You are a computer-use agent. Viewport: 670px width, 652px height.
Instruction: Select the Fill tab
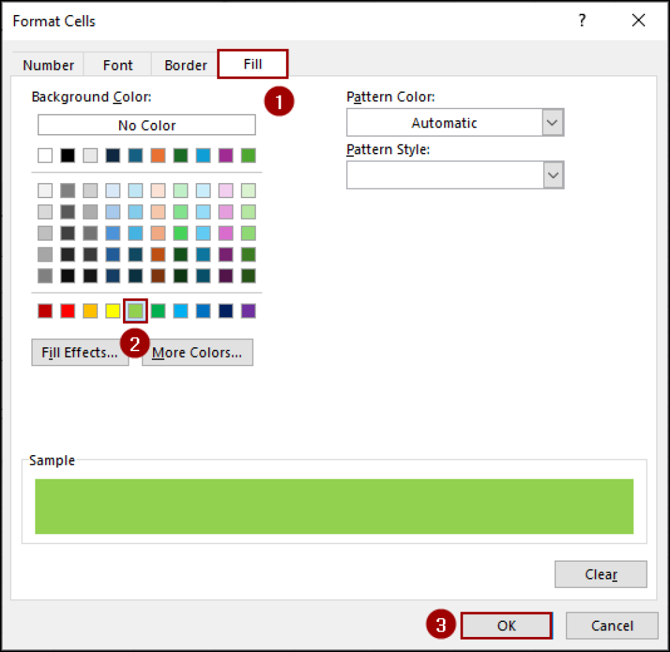(253, 64)
